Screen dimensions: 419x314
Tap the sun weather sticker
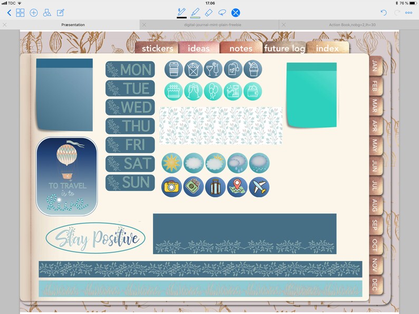(x=172, y=163)
